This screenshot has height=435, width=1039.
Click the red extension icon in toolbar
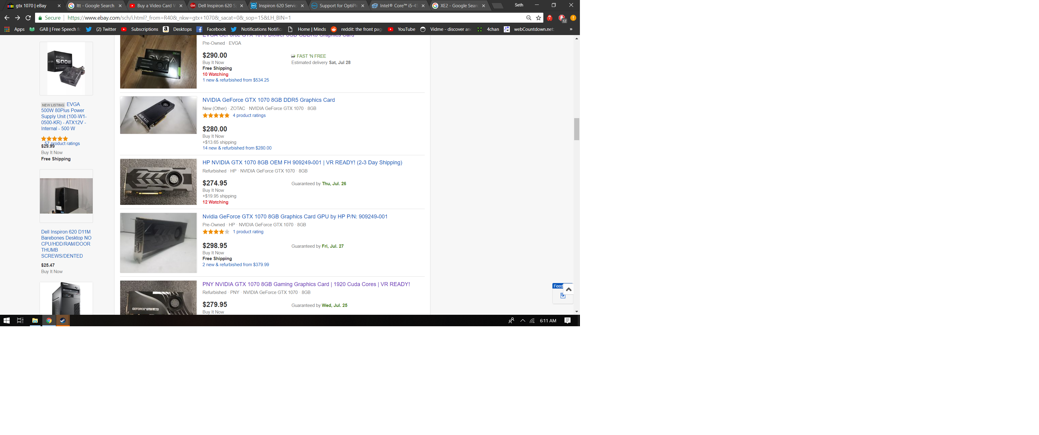550,18
